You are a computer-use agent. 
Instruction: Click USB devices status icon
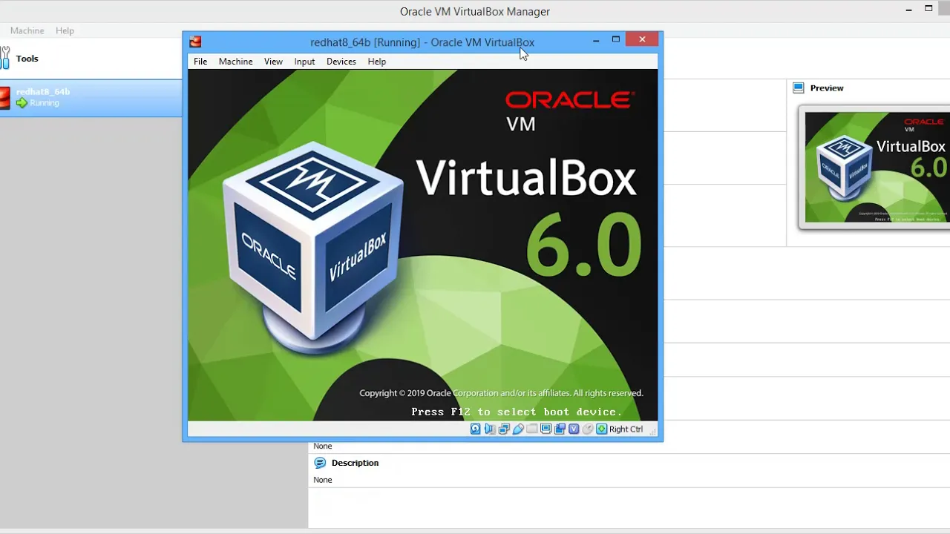tap(518, 429)
